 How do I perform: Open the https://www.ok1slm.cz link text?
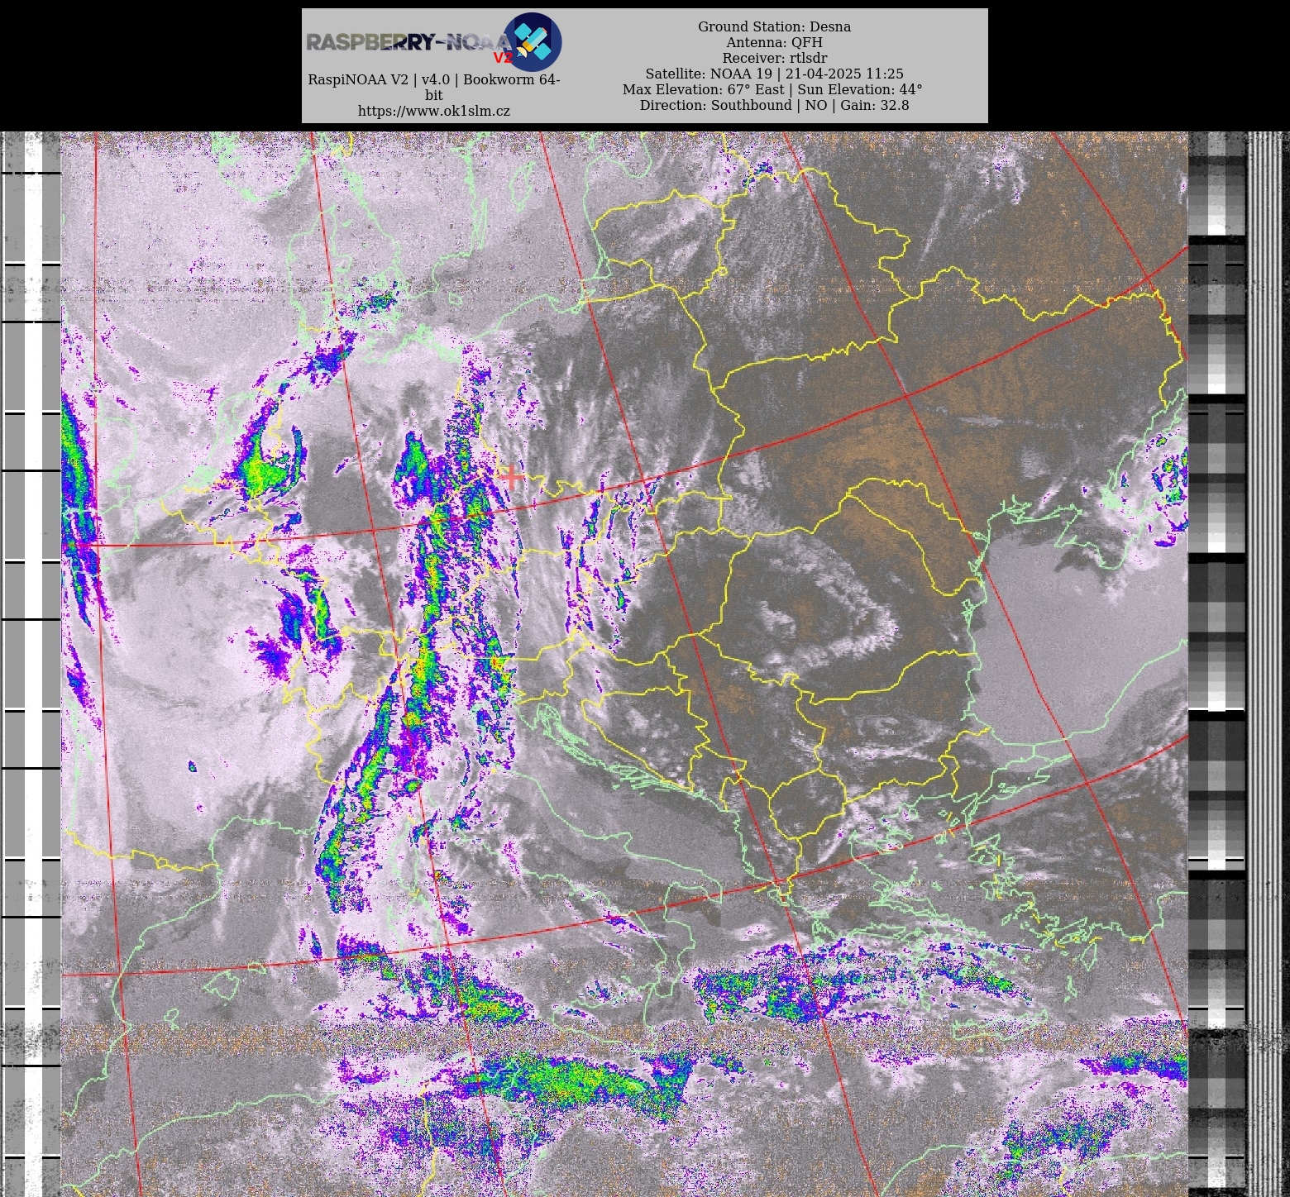tap(434, 111)
